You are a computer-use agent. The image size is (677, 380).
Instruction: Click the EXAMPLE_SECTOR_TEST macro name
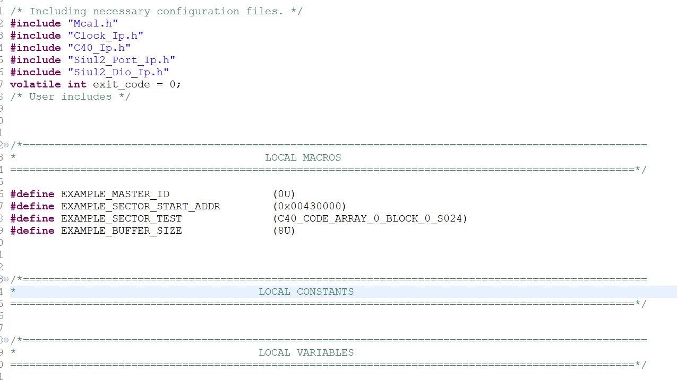pyautogui.click(x=122, y=218)
